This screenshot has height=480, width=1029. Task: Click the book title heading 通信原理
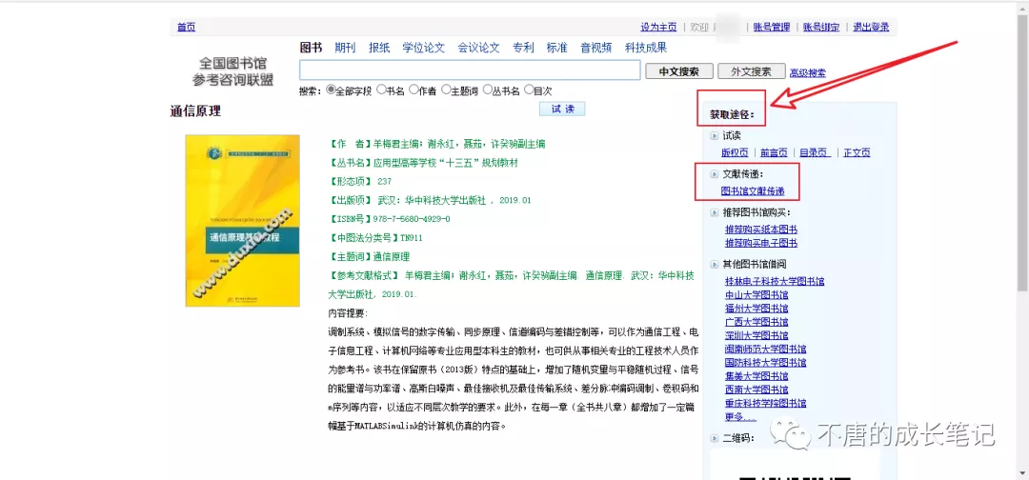[x=195, y=110]
